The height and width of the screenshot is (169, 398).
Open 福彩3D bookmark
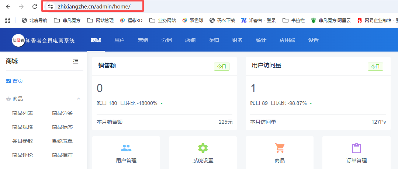click(131, 21)
